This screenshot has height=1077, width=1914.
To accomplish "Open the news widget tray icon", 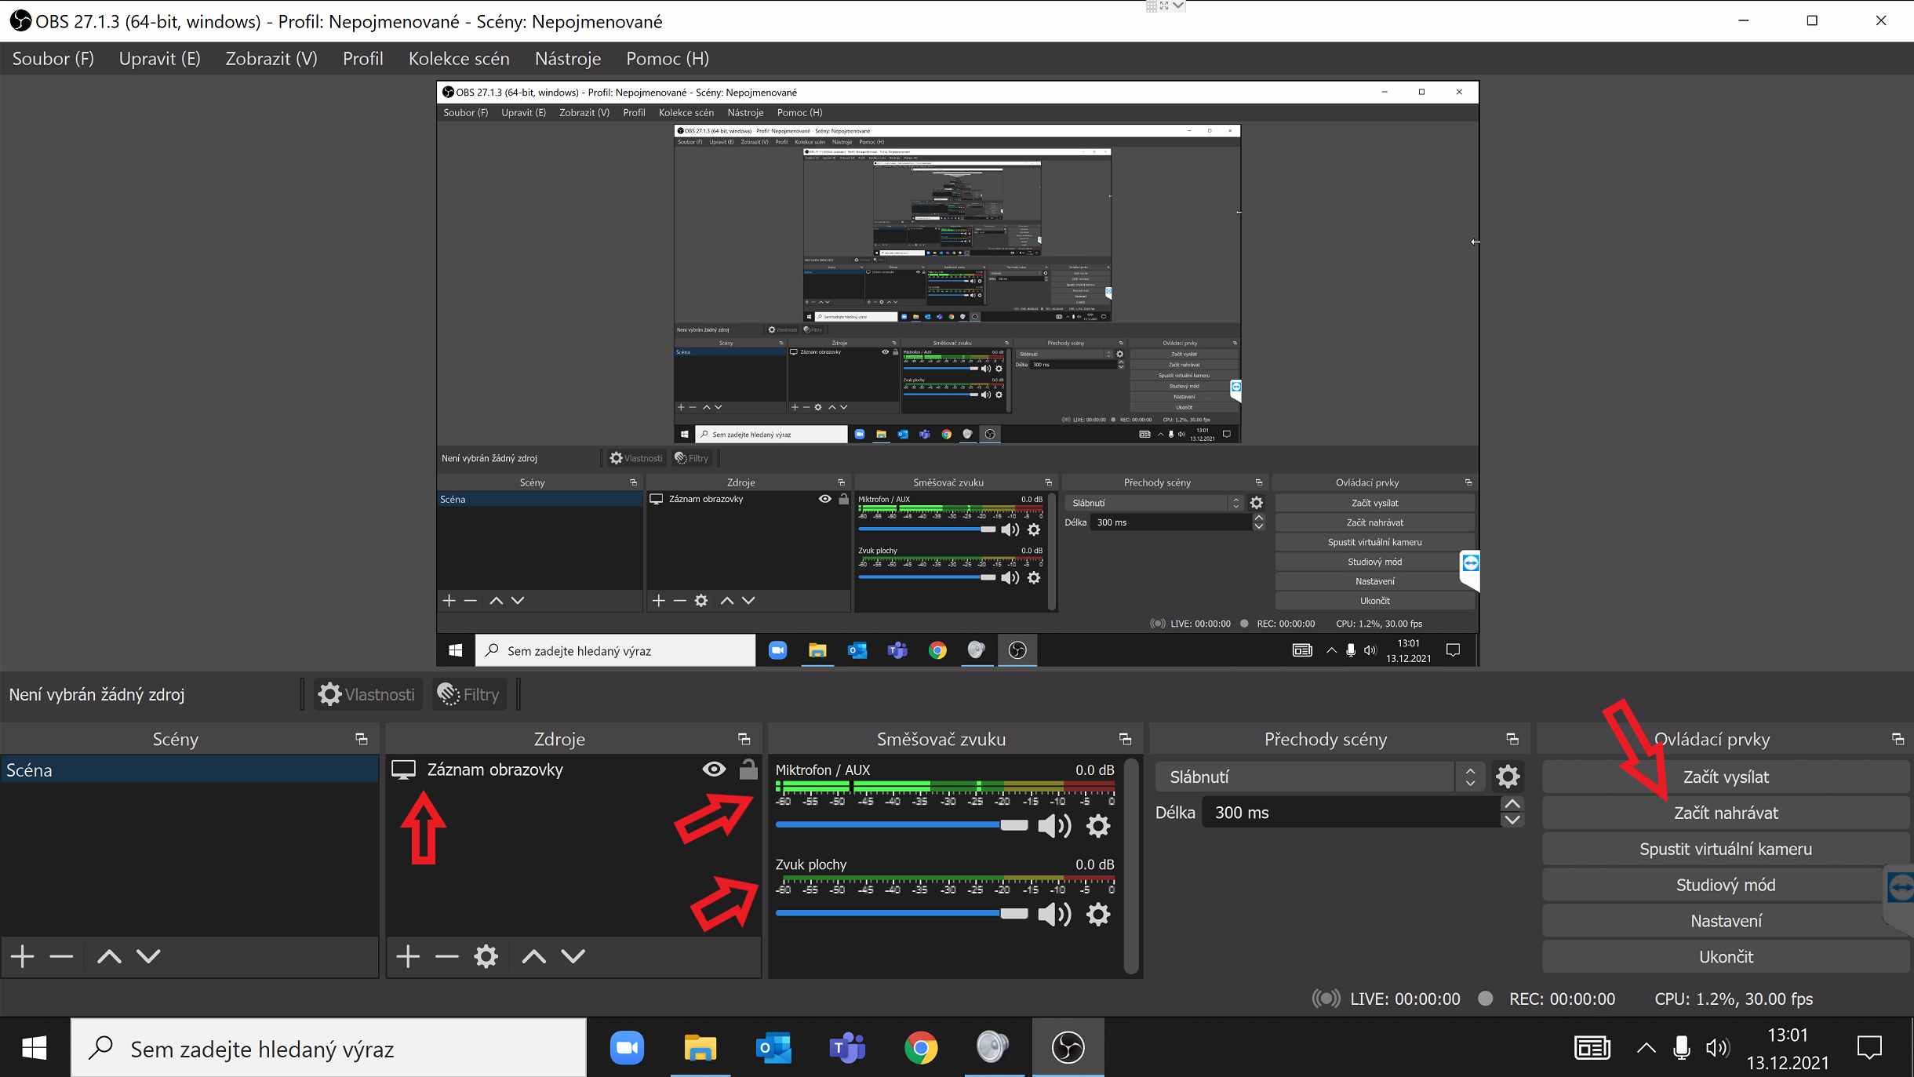I will (1592, 1048).
